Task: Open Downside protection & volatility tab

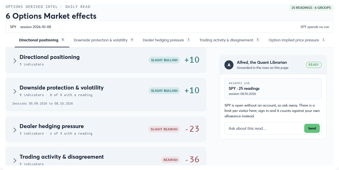Action: coord(104,40)
